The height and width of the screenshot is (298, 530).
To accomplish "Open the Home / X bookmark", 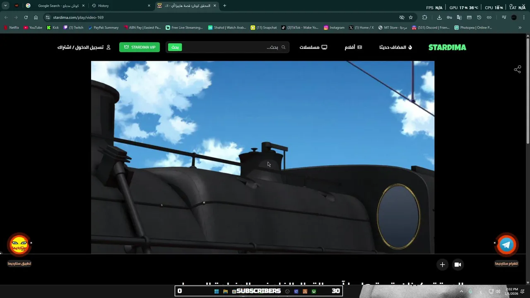I will [x=361, y=28].
